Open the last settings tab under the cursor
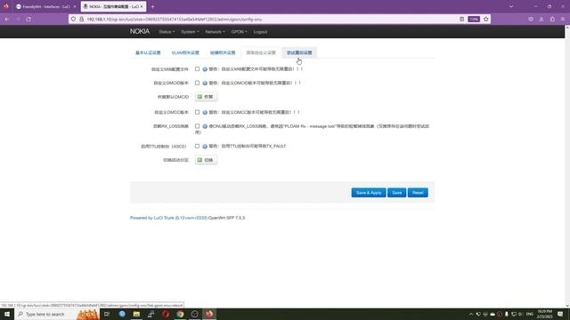Screen dimensions: 570x320 tap(299, 52)
